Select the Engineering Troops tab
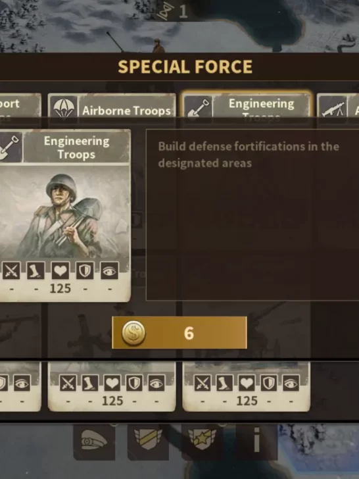Viewport: 359px width, 479px height. tap(246, 107)
